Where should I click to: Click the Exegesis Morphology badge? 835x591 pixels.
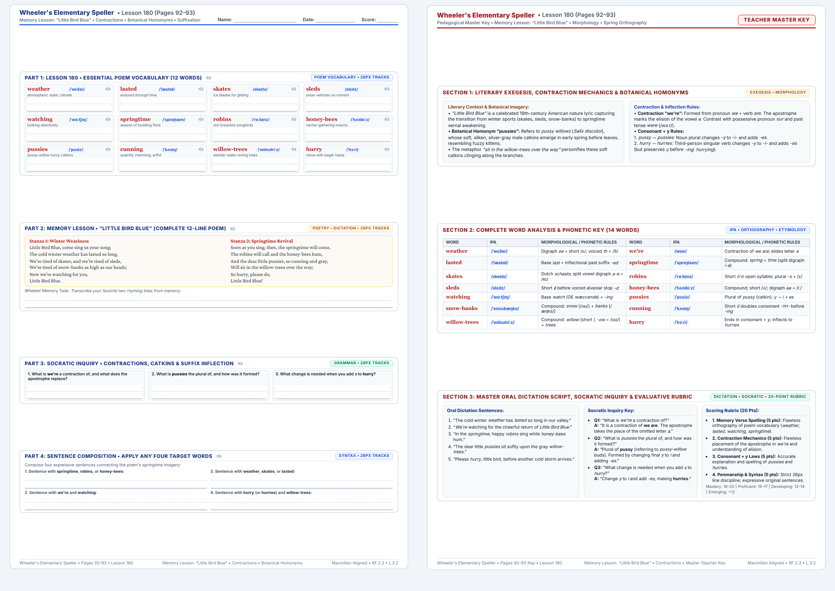[778, 92]
